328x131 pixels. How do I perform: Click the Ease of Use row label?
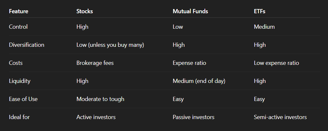tap(23, 99)
